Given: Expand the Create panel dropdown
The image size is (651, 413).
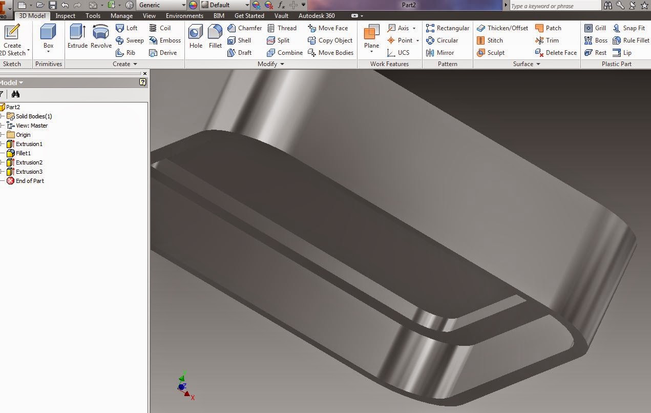Looking at the screenshot, I should (x=125, y=64).
